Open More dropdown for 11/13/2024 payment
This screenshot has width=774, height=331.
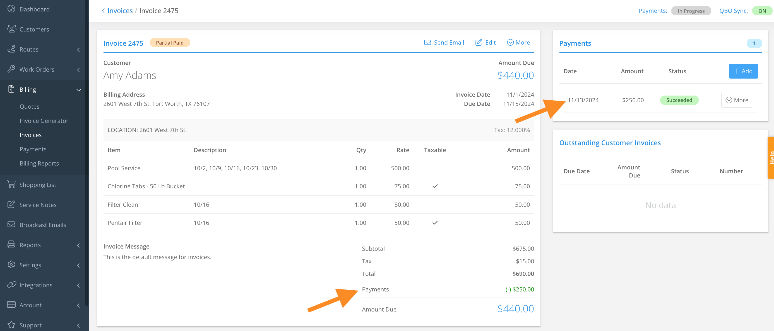[x=737, y=100]
